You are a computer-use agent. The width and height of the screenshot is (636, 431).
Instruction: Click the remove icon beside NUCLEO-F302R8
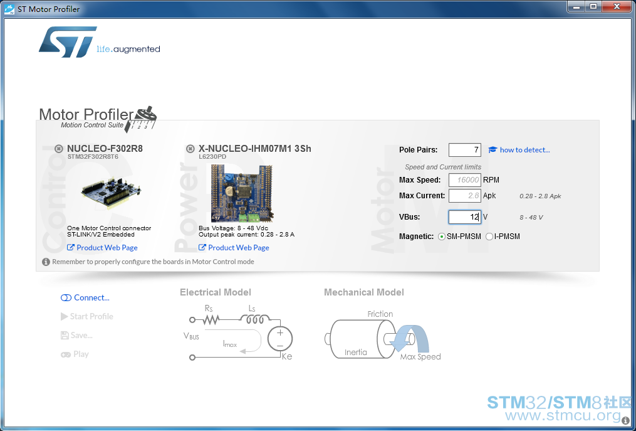59,149
